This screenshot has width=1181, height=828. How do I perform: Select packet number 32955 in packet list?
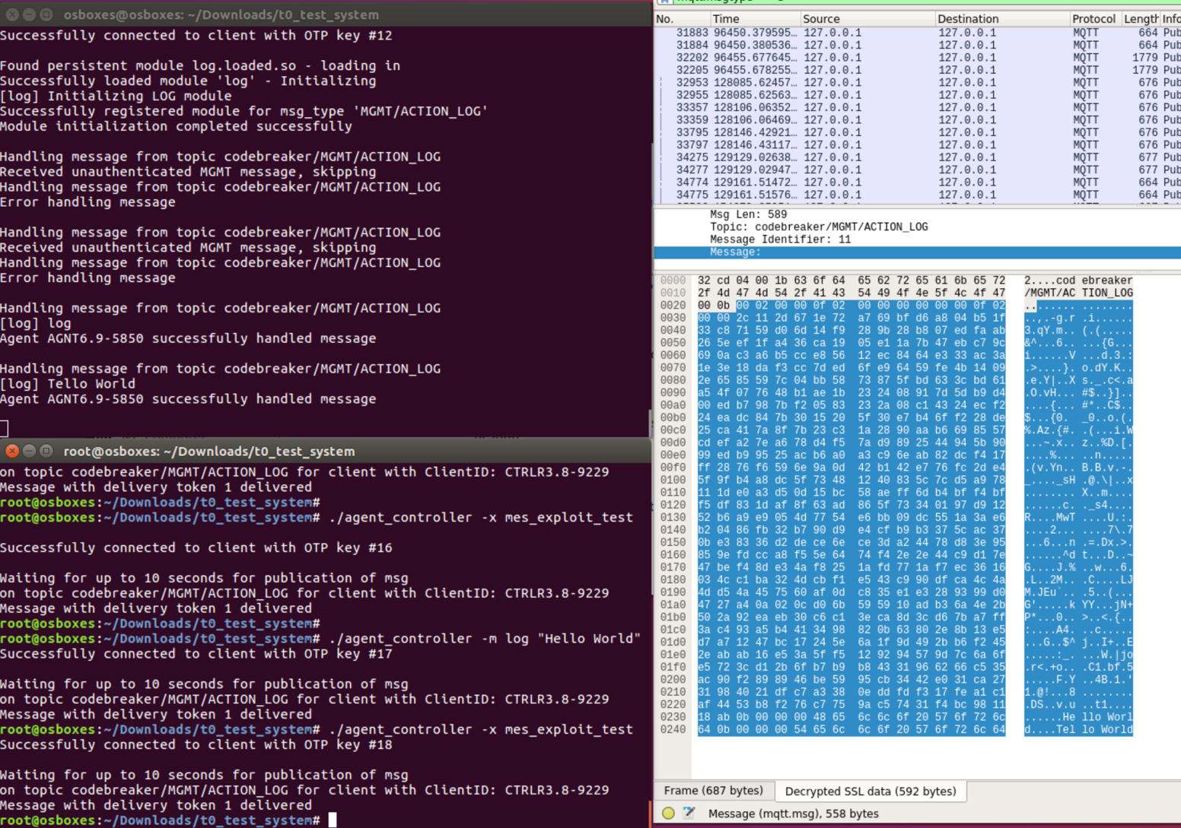(918, 95)
